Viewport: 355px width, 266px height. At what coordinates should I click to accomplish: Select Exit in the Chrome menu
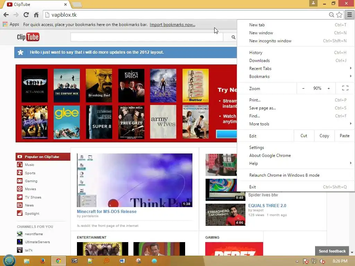coord(296,187)
